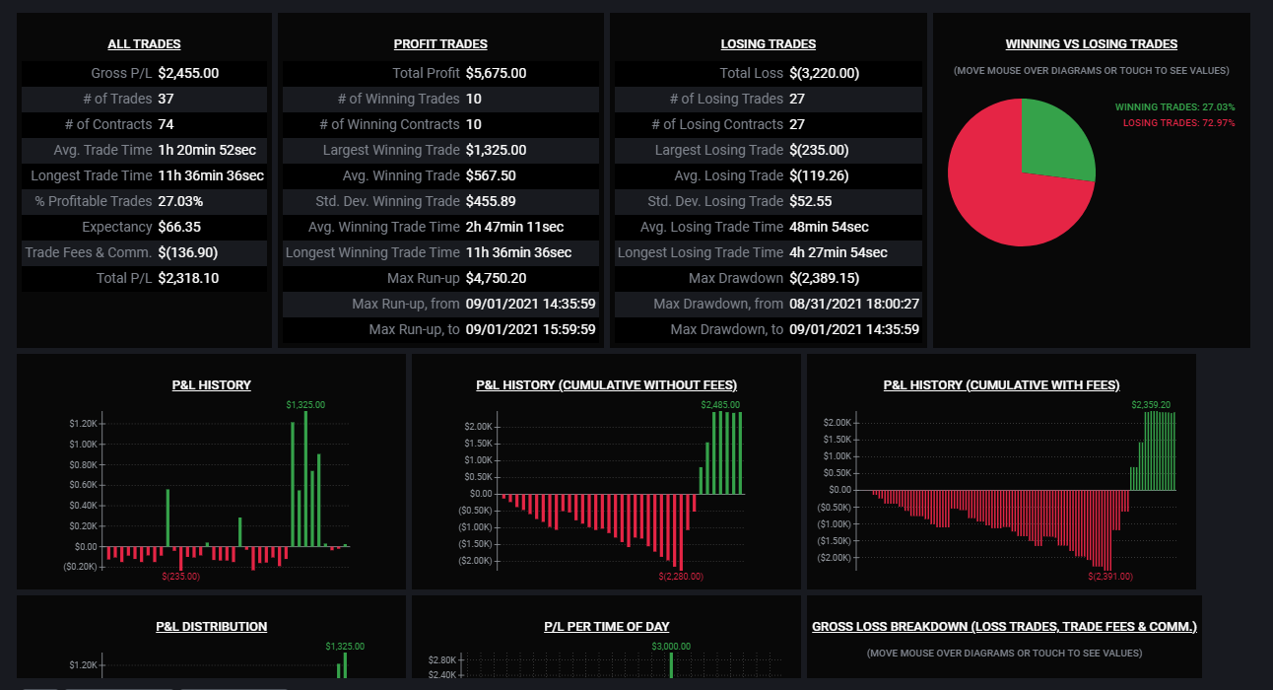This screenshot has height=690, width=1273.
Task: Click the P&L HISTORY chart heading
Action: [212, 385]
